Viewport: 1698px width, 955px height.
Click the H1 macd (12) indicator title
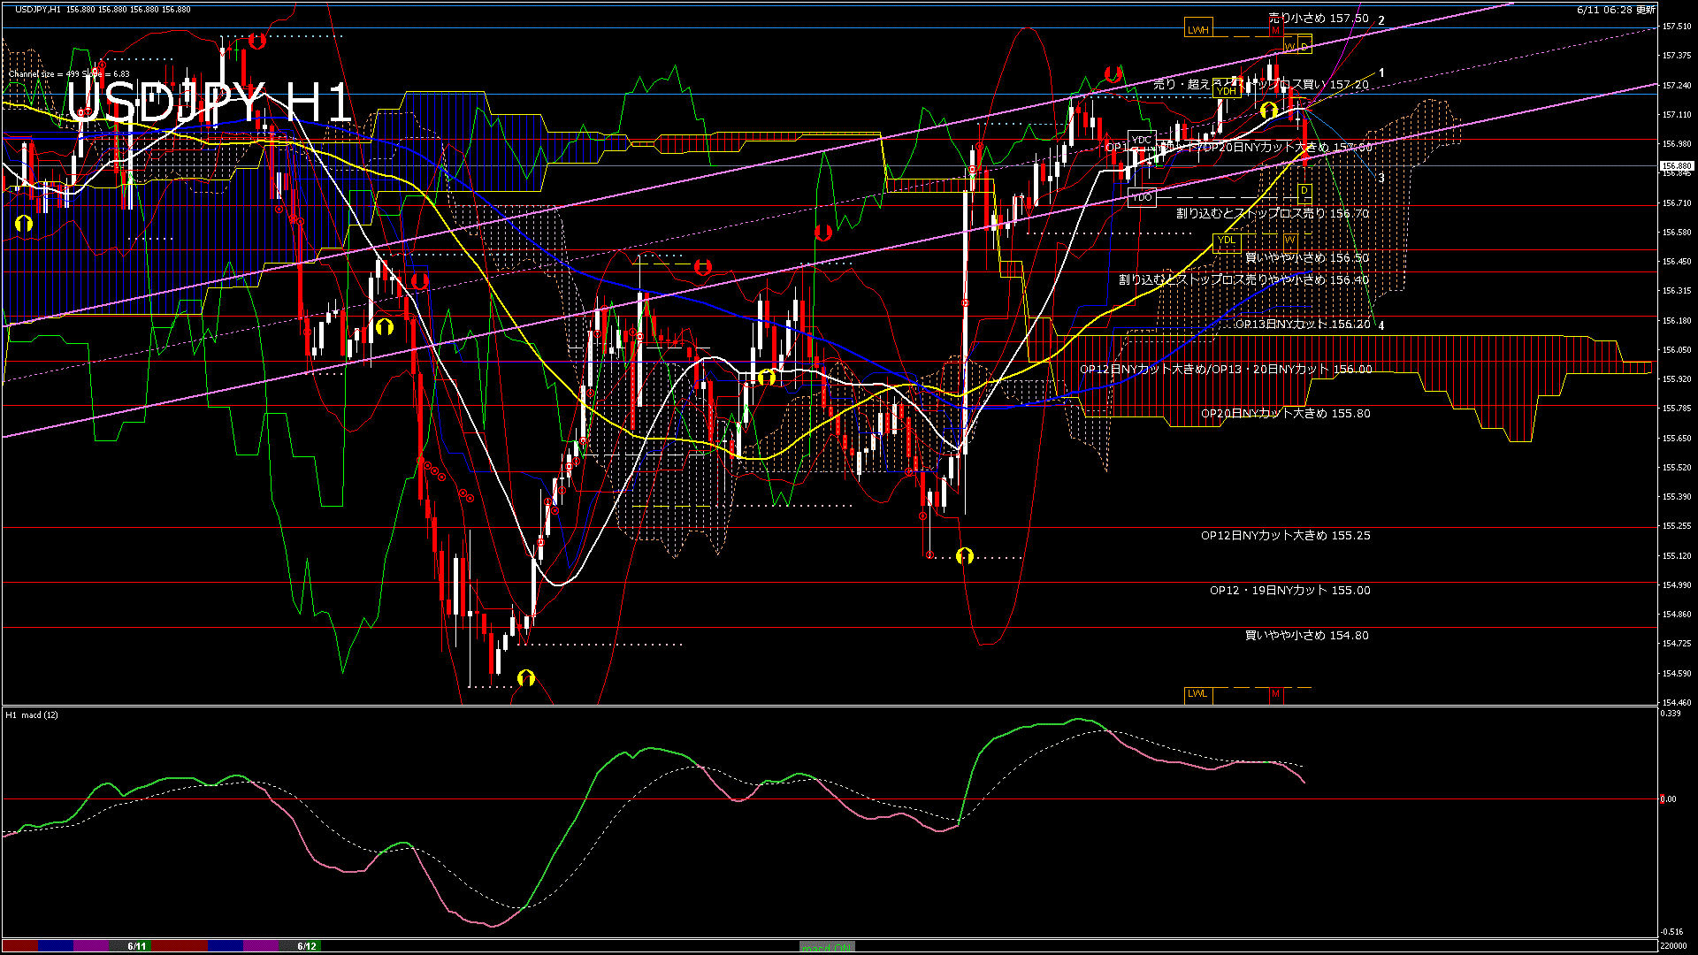[32, 714]
